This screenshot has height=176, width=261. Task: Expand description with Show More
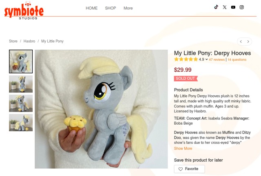pyautogui.click(x=183, y=149)
